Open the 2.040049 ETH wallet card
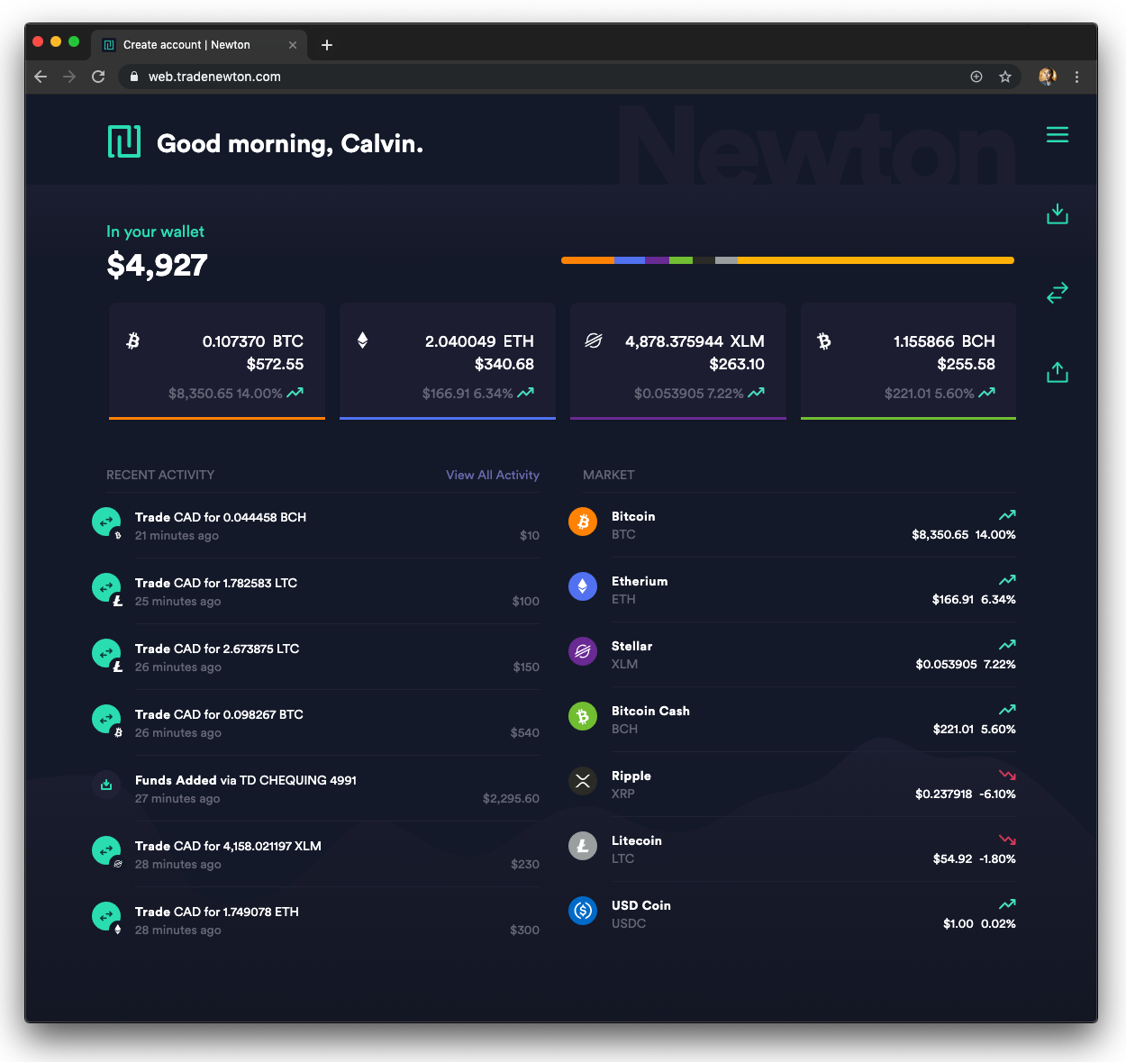The image size is (1126, 1062). click(x=448, y=361)
